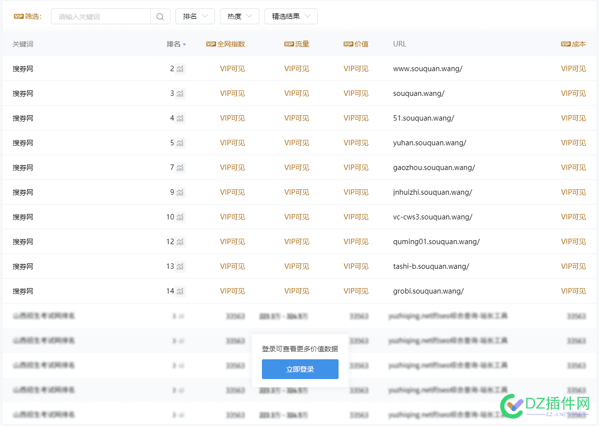
Task: Sort by the 价值 column header
Action: (361, 44)
